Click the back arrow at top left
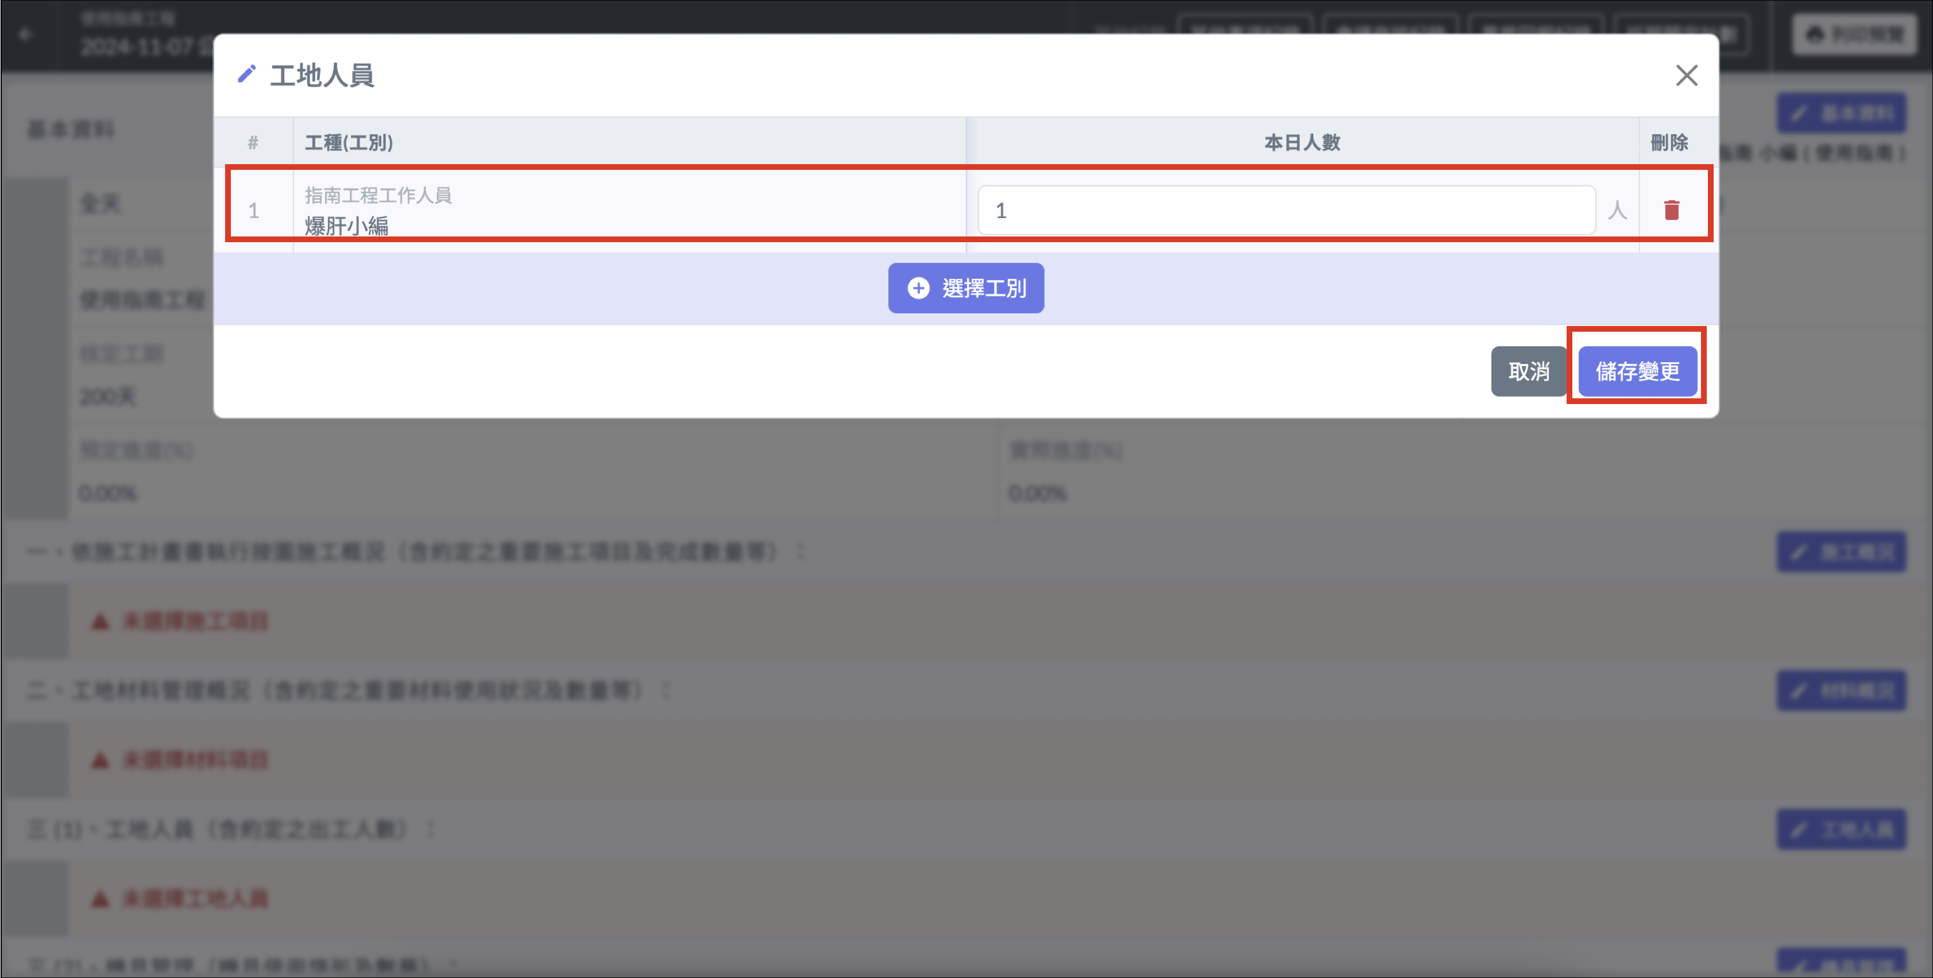 [x=26, y=34]
